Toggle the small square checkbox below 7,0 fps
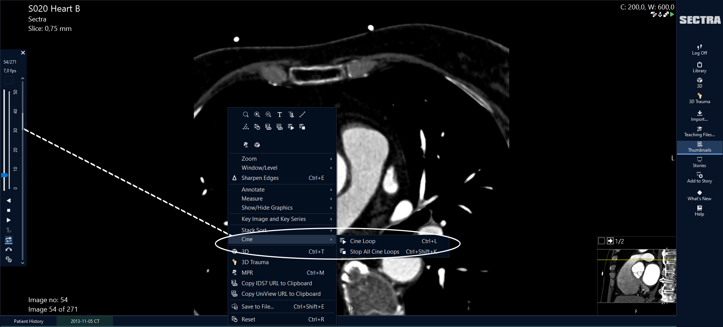The width and height of the screenshot is (723, 327). [x=9, y=80]
